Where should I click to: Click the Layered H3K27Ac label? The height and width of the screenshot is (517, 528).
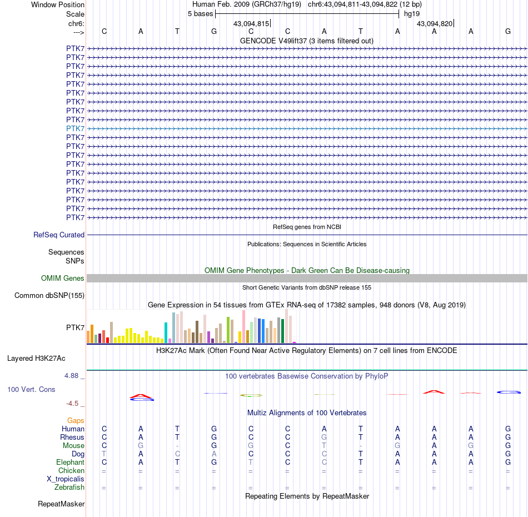coord(36,359)
